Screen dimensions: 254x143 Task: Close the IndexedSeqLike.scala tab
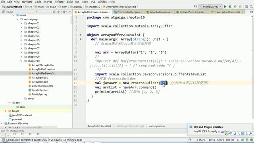[x=206, y=12]
